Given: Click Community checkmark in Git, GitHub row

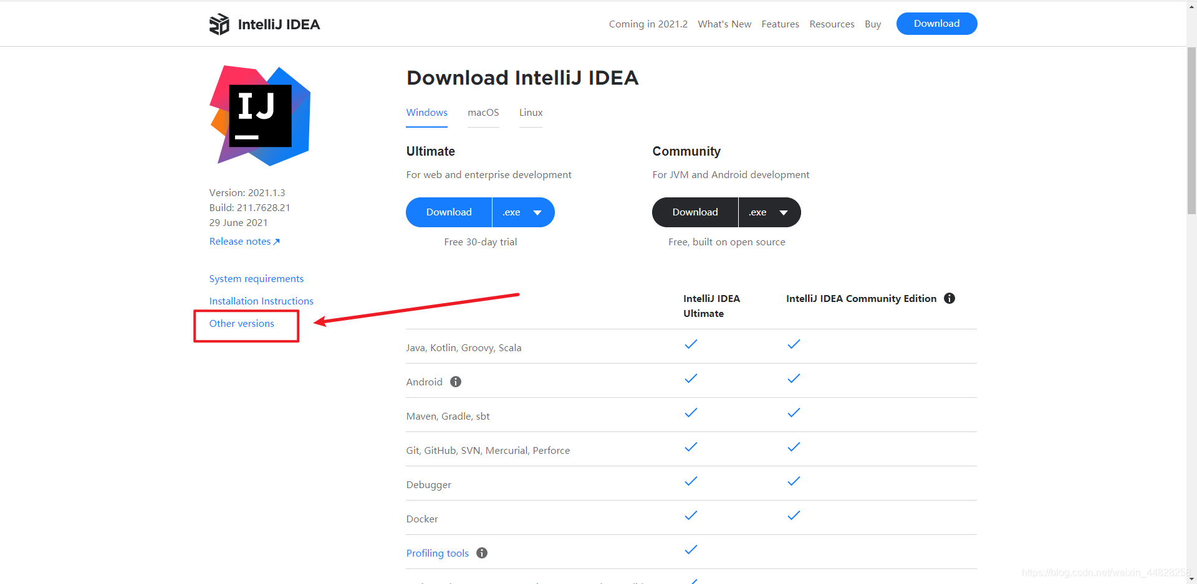Looking at the screenshot, I should (x=794, y=447).
